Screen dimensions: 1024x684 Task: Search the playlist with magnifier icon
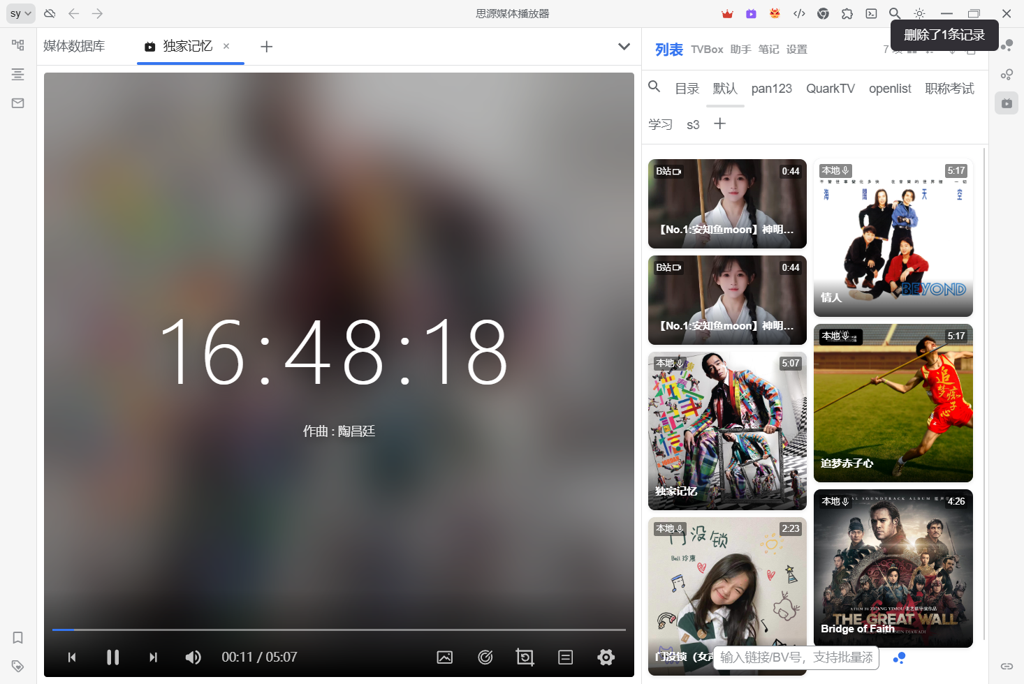point(654,87)
